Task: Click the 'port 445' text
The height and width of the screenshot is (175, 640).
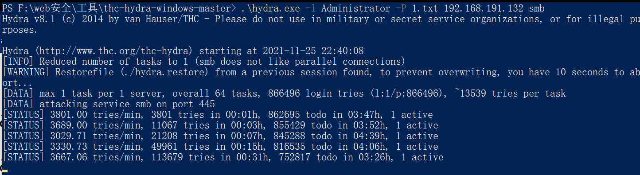Action: coord(194,104)
